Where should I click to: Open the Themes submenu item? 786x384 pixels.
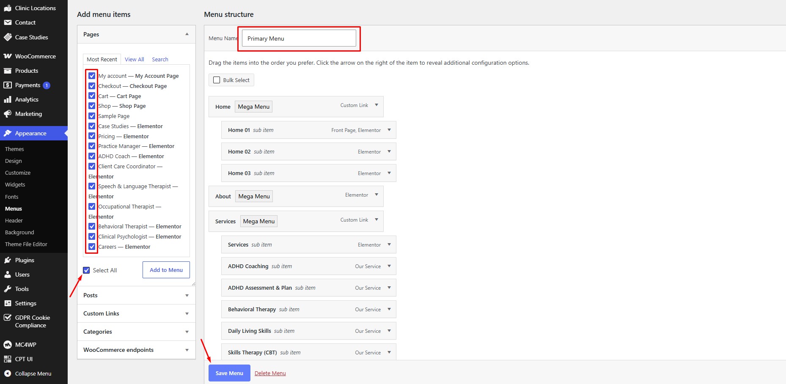click(x=14, y=149)
